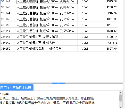Click item name 桩径≤1300mm 孔深≤20m

(47, 13)
